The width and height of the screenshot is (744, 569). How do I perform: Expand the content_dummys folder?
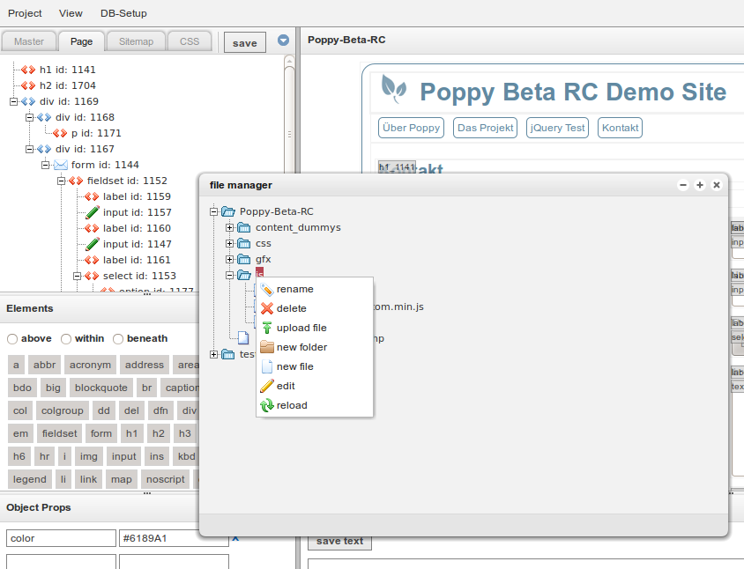pos(229,227)
